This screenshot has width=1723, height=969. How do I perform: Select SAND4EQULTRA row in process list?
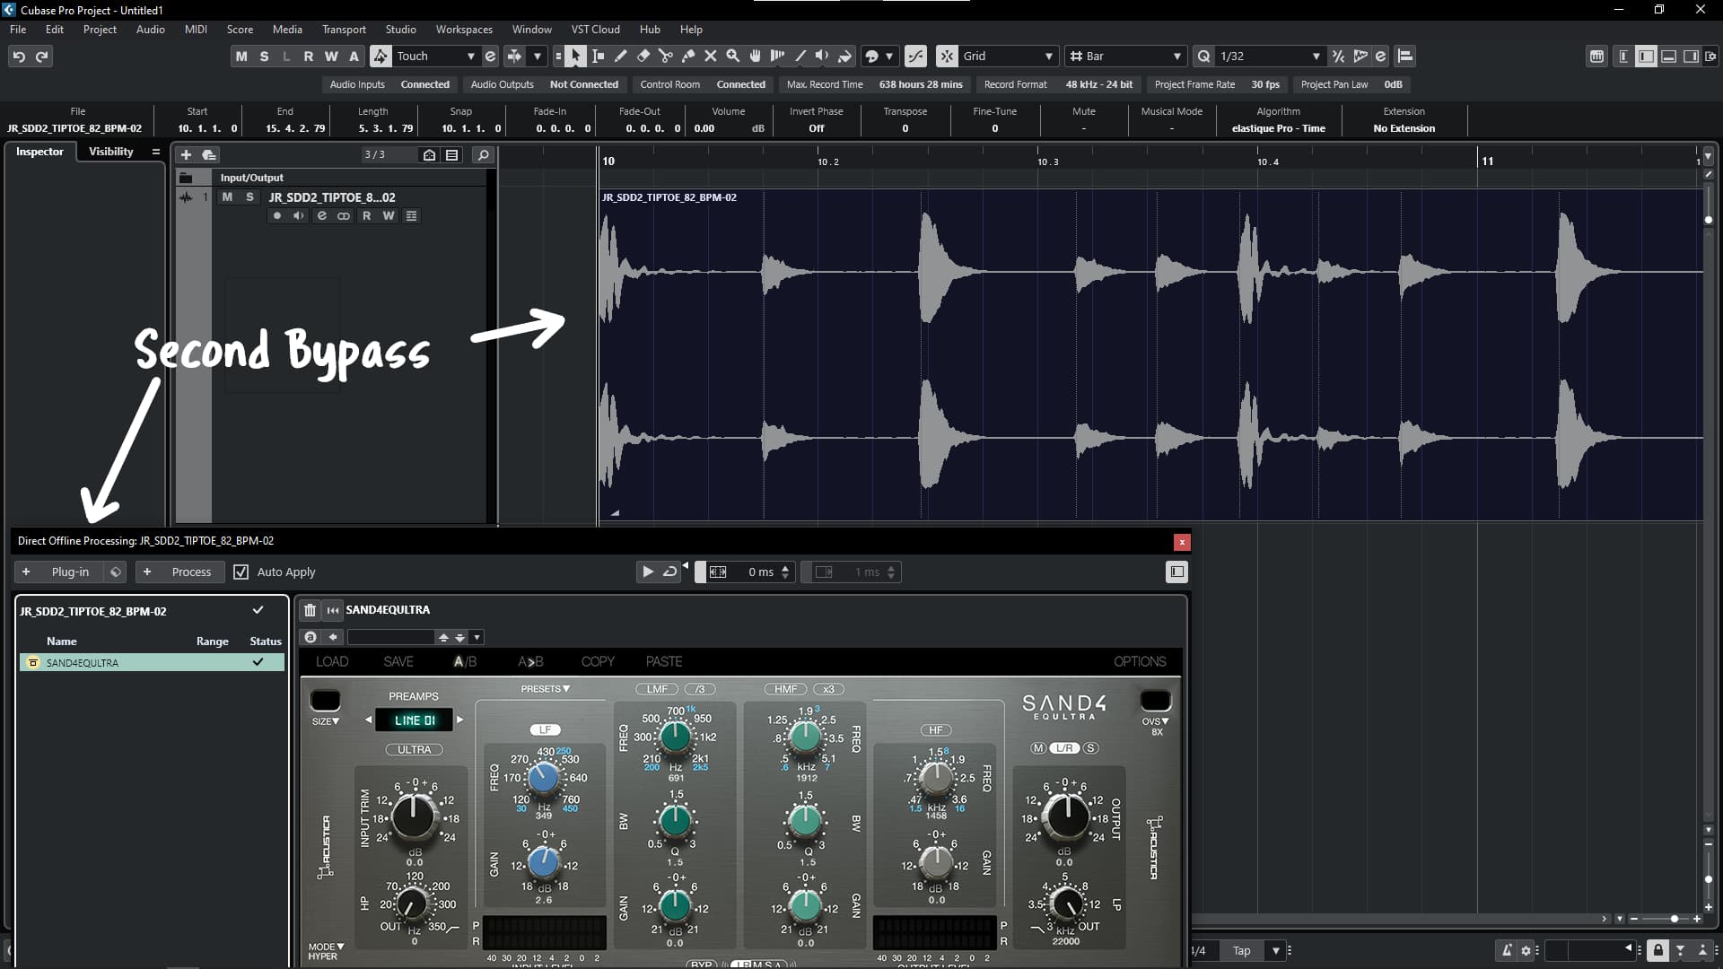click(x=151, y=663)
